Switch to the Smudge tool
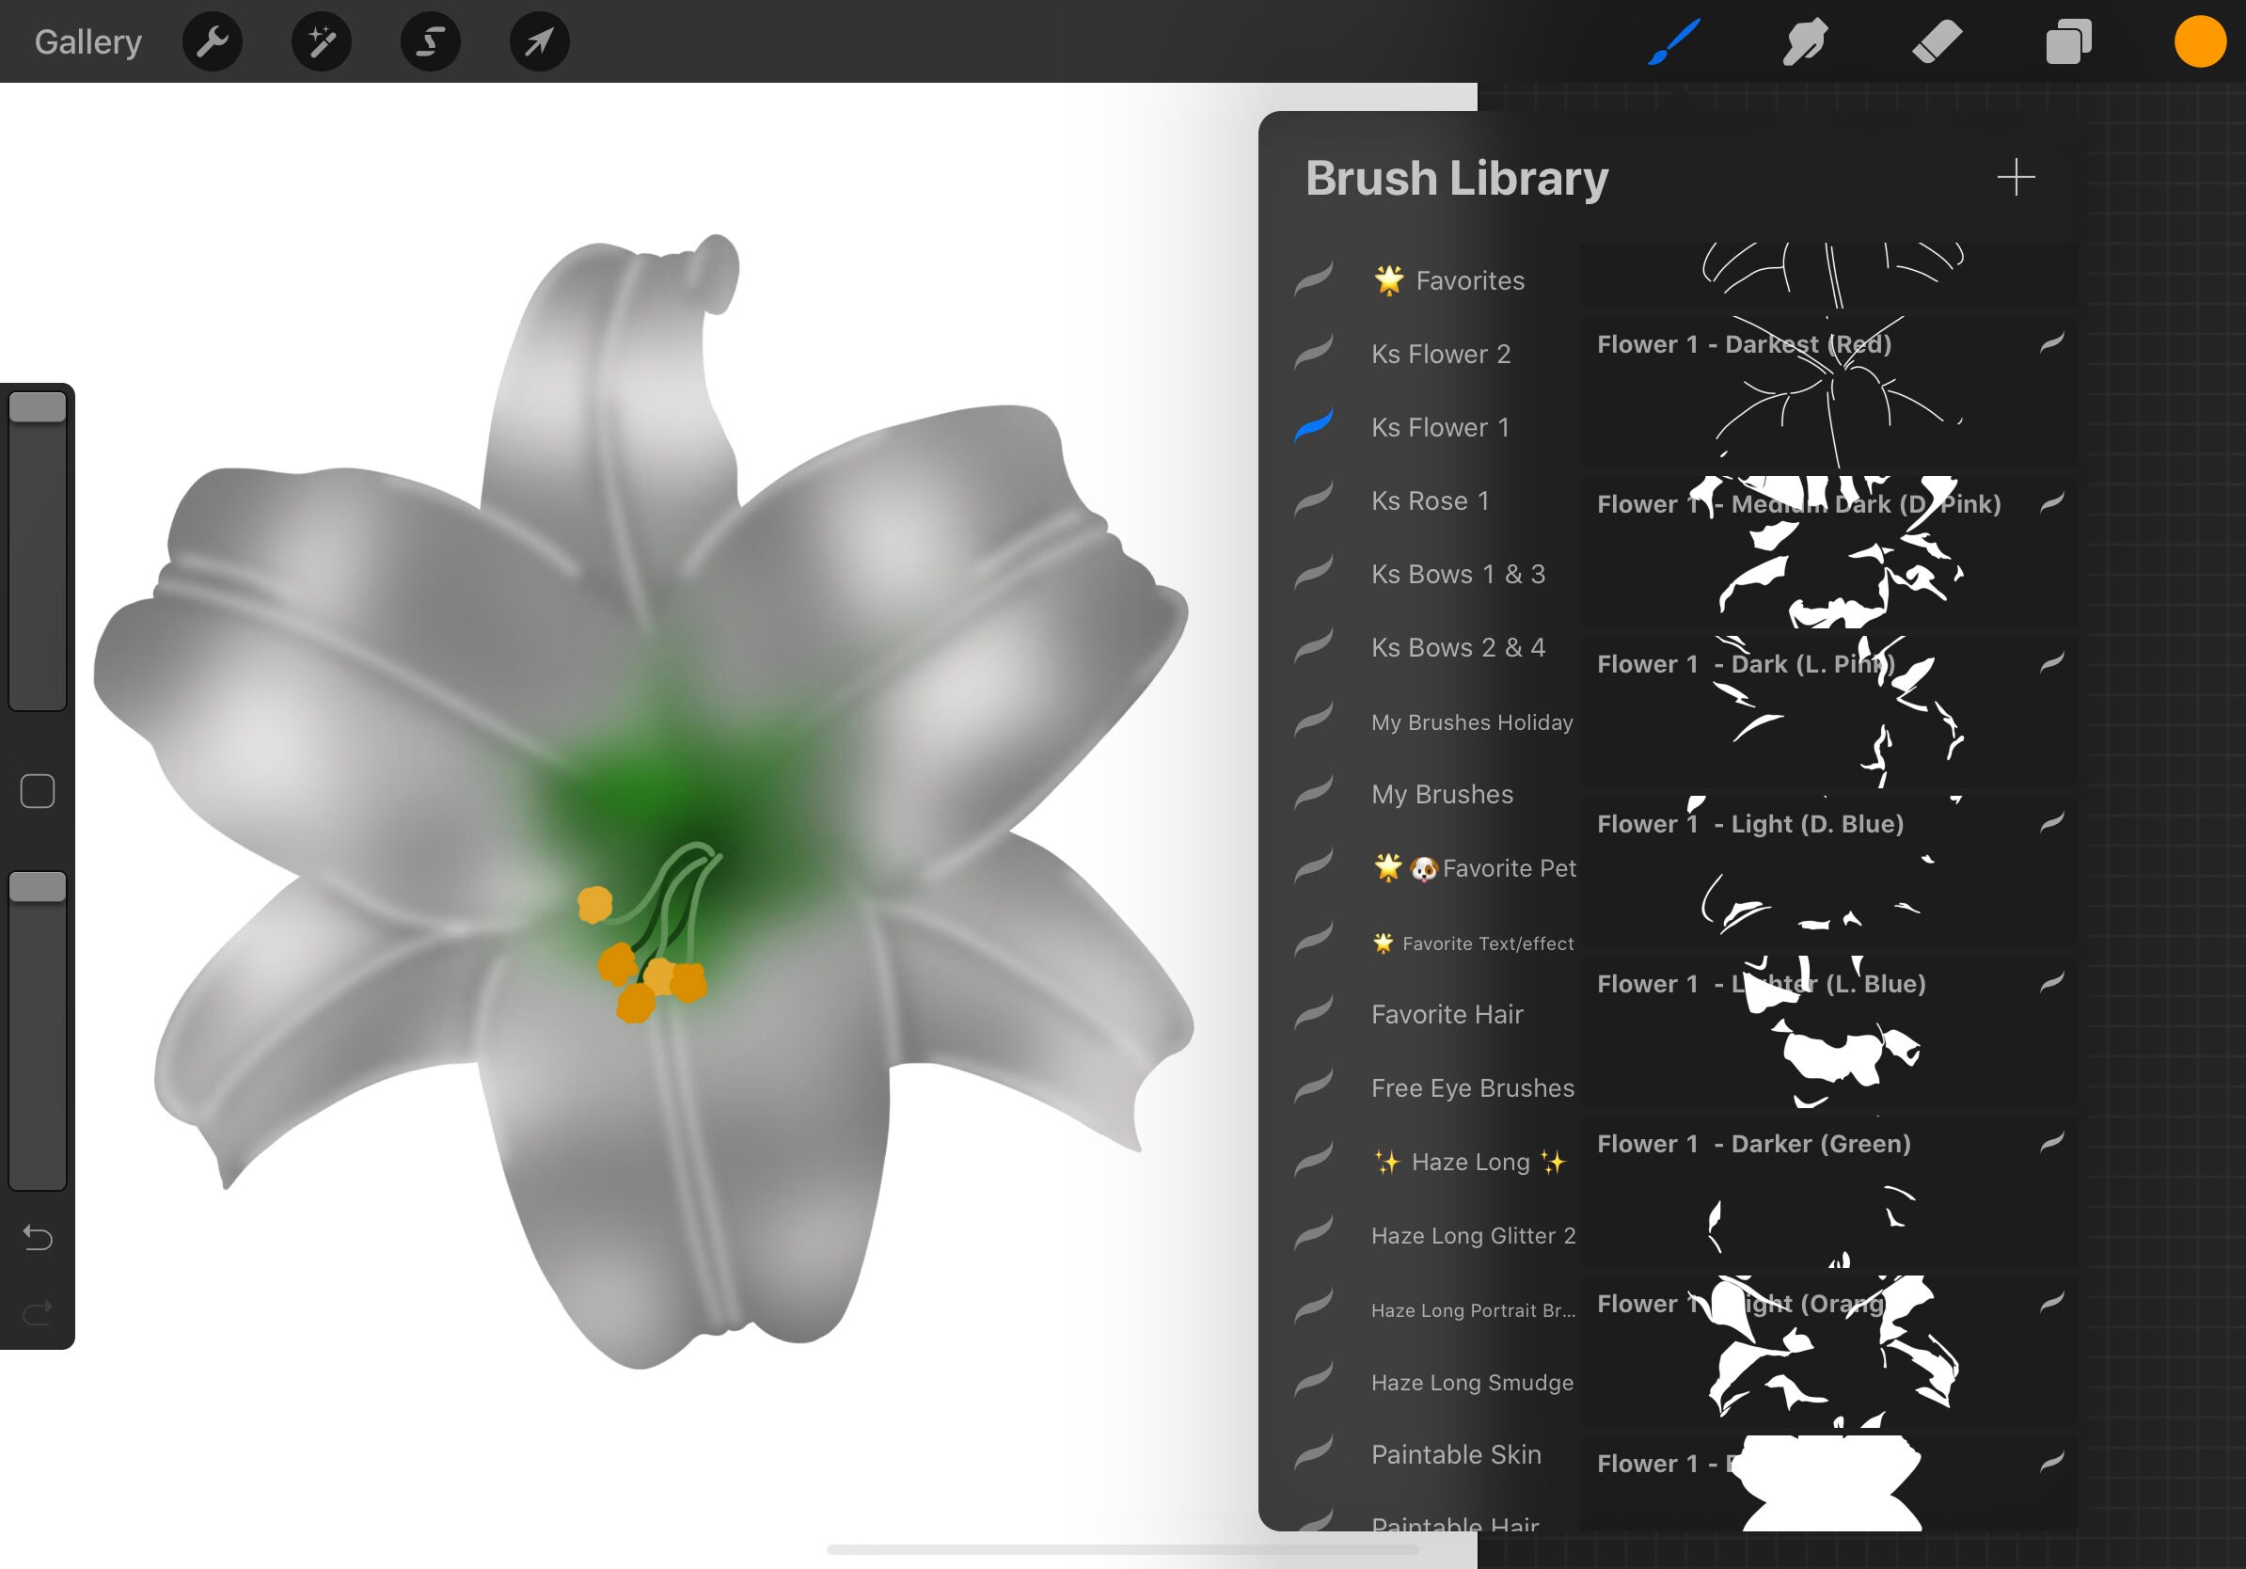 1805,41
